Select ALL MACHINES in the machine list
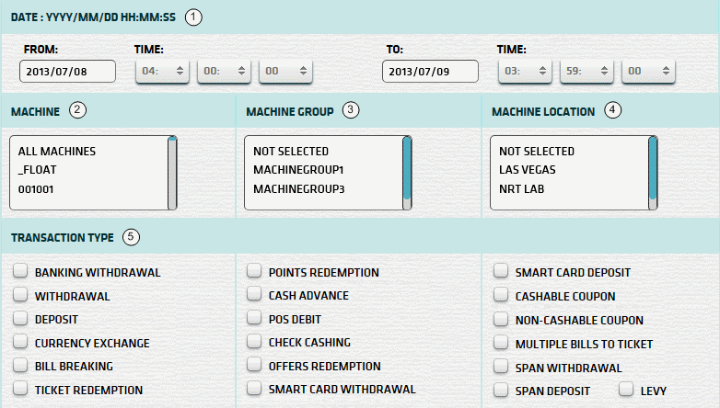The image size is (720, 408). click(57, 151)
